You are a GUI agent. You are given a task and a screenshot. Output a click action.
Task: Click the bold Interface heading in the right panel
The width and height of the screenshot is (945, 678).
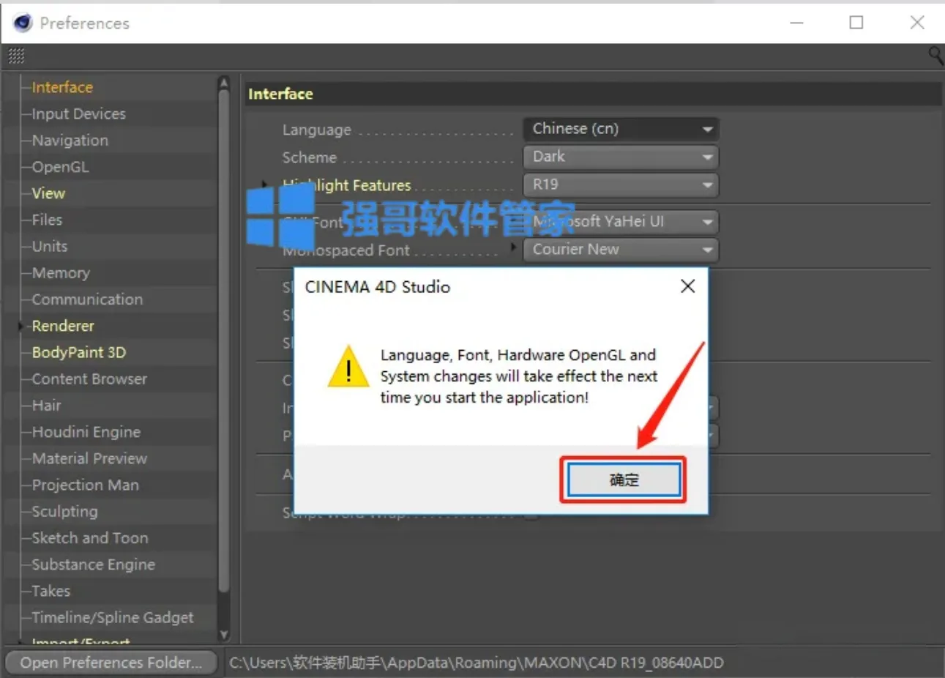click(x=280, y=94)
